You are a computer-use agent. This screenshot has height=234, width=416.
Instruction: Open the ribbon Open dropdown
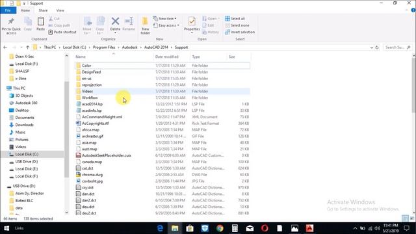[x=211, y=19]
